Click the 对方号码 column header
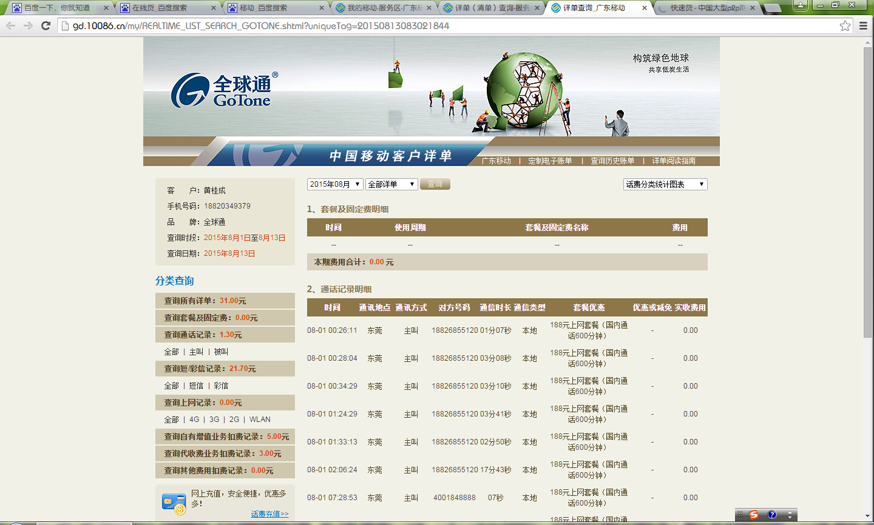874x525 pixels. 454,307
